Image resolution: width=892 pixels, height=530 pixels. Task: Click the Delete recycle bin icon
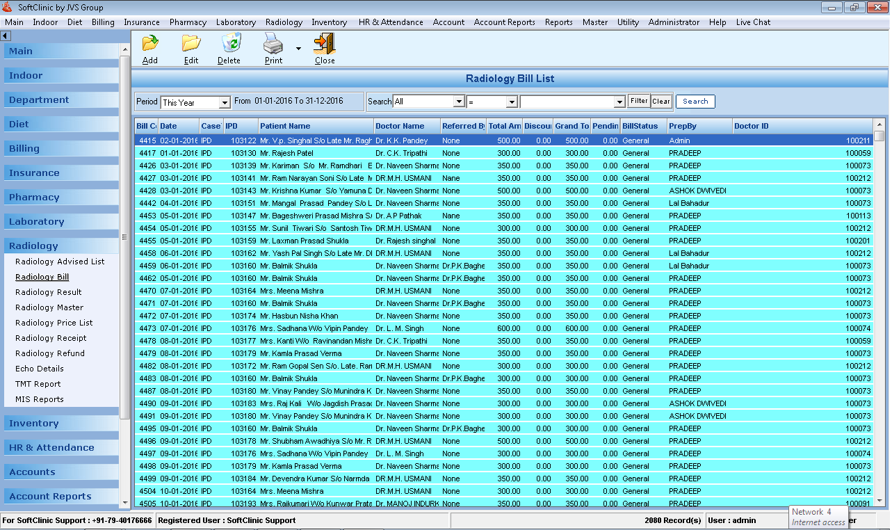click(229, 44)
